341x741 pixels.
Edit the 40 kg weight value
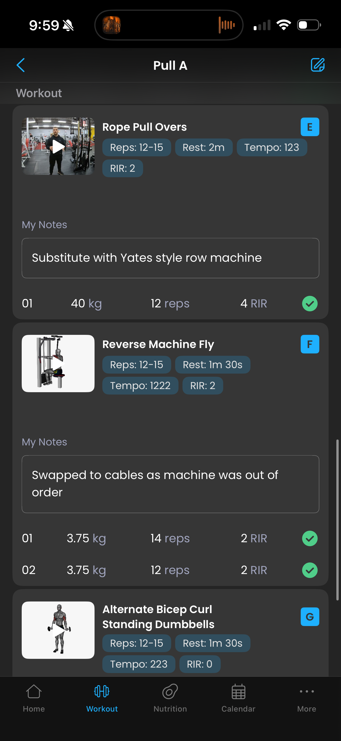(x=86, y=304)
